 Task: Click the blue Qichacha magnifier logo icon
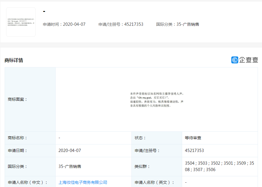tap(234, 60)
